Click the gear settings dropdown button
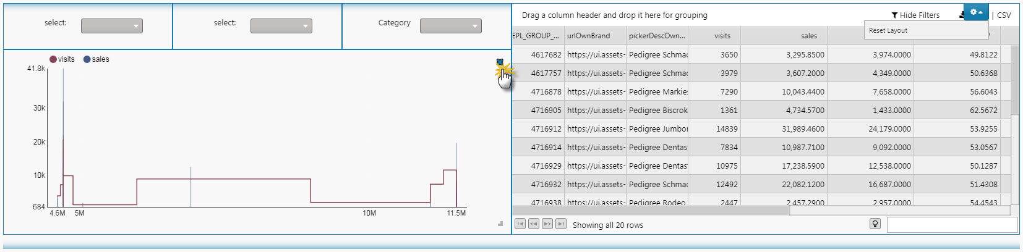 [976, 12]
